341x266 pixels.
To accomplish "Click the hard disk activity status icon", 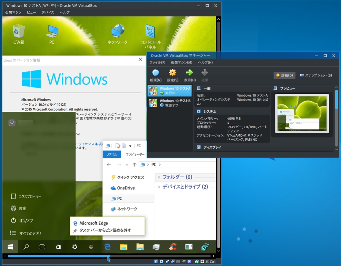I will [156, 261].
